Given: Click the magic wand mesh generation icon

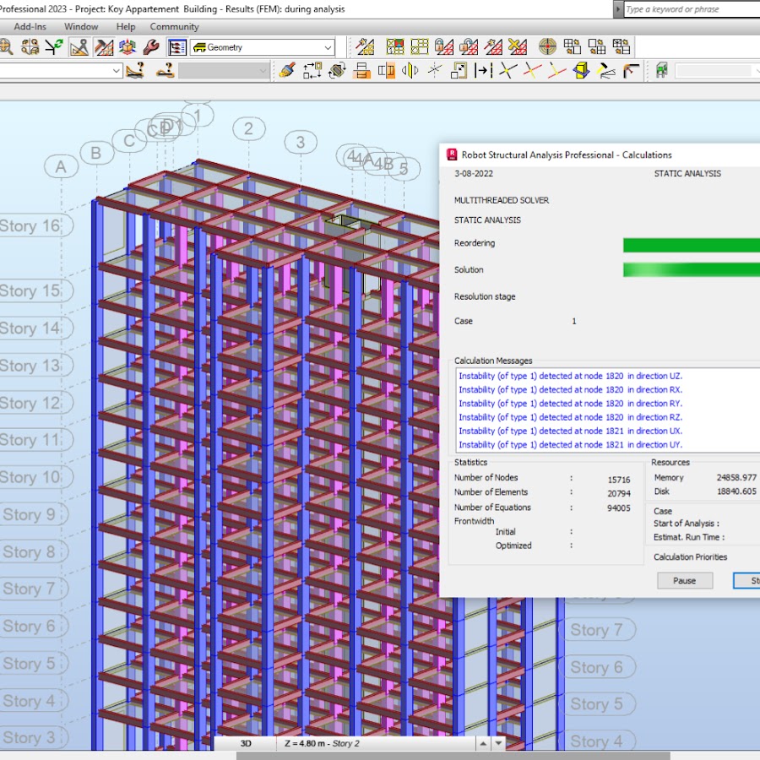Looking at the screenshot, I should [365, 47].
